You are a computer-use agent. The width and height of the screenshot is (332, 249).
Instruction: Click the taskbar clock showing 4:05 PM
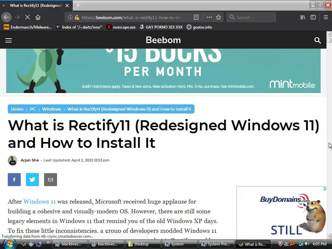pyautogui.click(x=319, y=244)
